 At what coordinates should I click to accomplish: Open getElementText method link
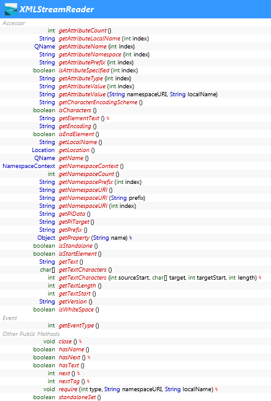(x=79, y=118)
